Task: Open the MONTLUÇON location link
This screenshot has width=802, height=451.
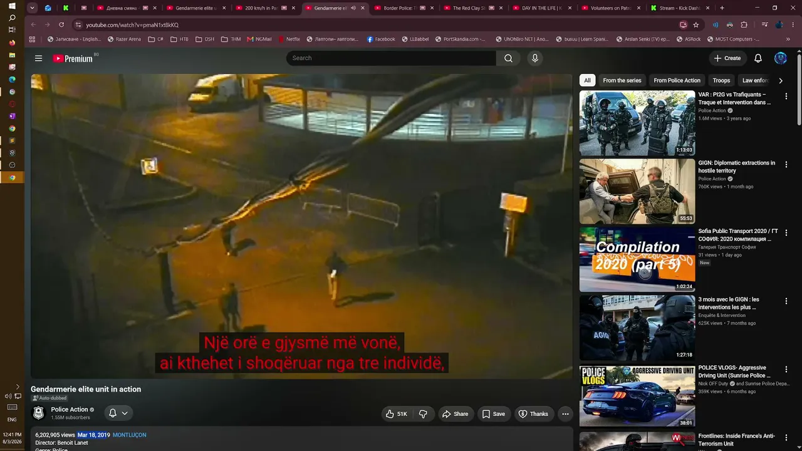Action: pyautogui.click(x=129, y=435)
